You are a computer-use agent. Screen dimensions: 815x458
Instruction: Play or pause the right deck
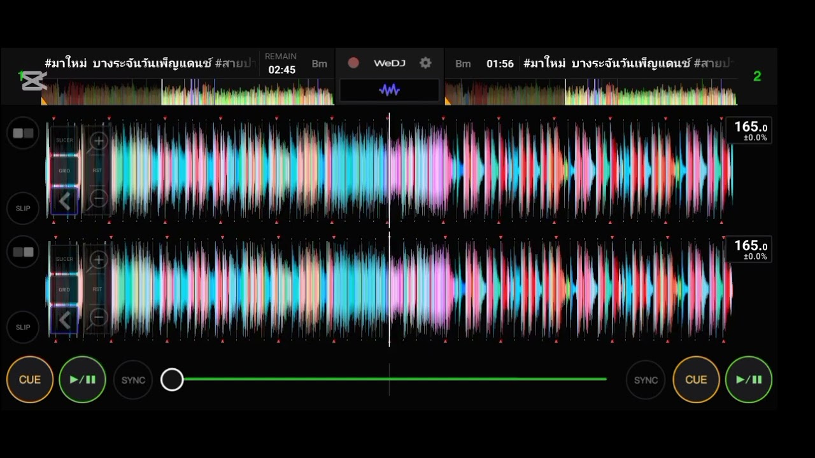click(749, 380)
